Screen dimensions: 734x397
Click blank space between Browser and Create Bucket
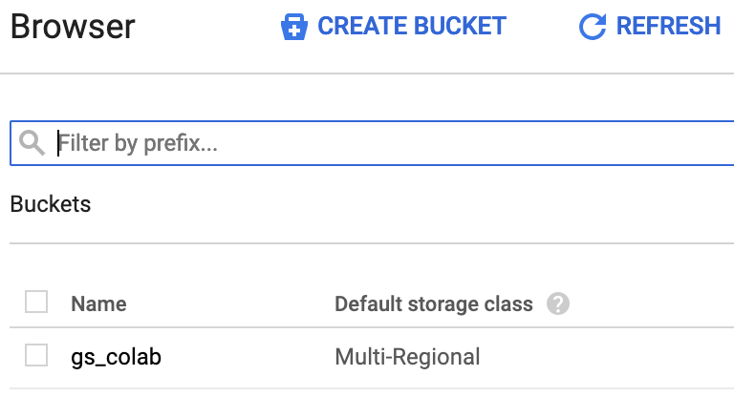click(x=205, y=27)
